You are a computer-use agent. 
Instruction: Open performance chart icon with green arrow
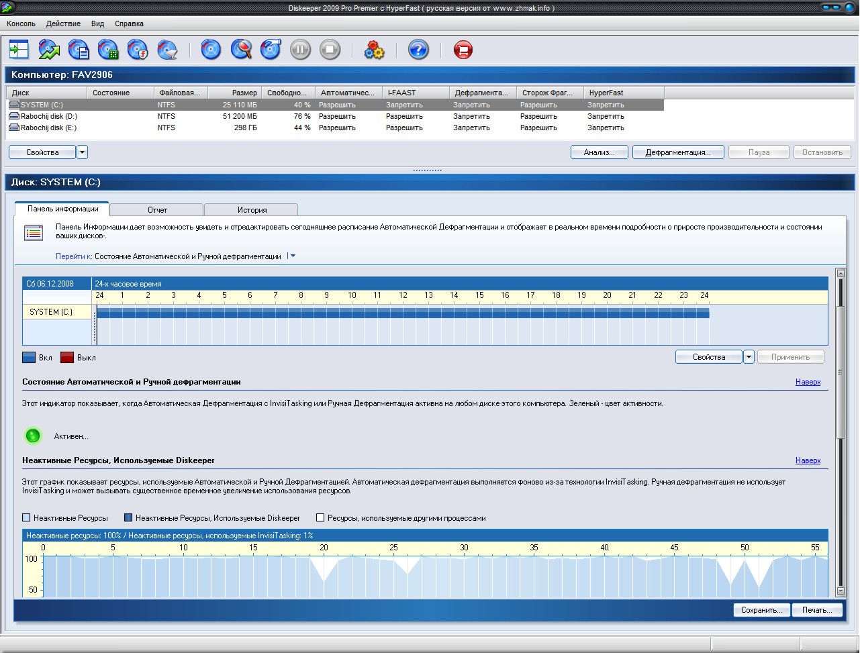(x=49, y=50)
